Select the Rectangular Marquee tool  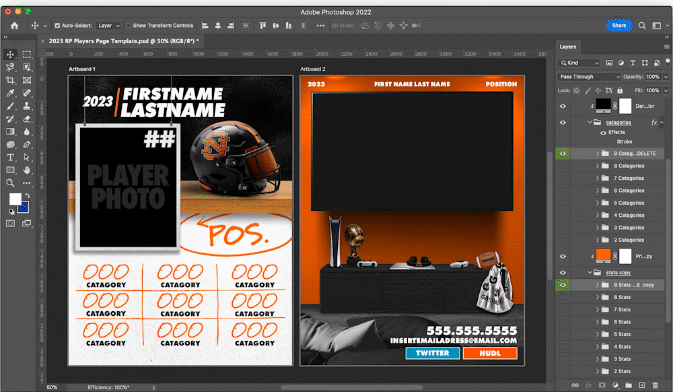tap(27, 55)
